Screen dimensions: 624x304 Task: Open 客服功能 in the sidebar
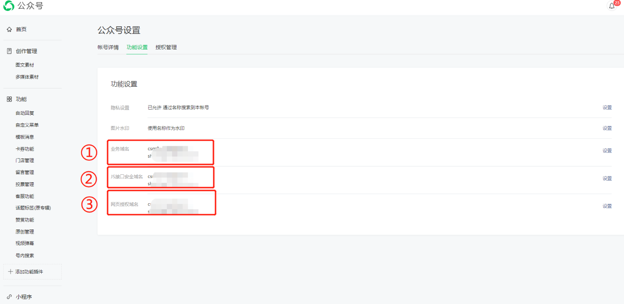[25, 196]
